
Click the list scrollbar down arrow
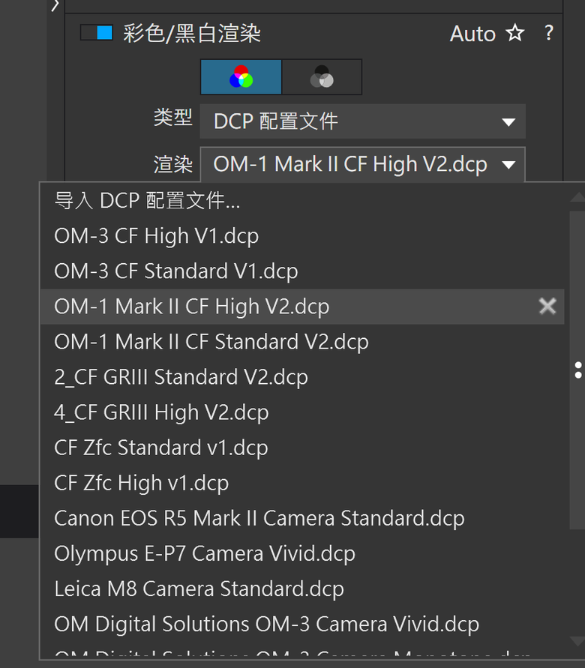pyautogui.click(x=577, y=641)
